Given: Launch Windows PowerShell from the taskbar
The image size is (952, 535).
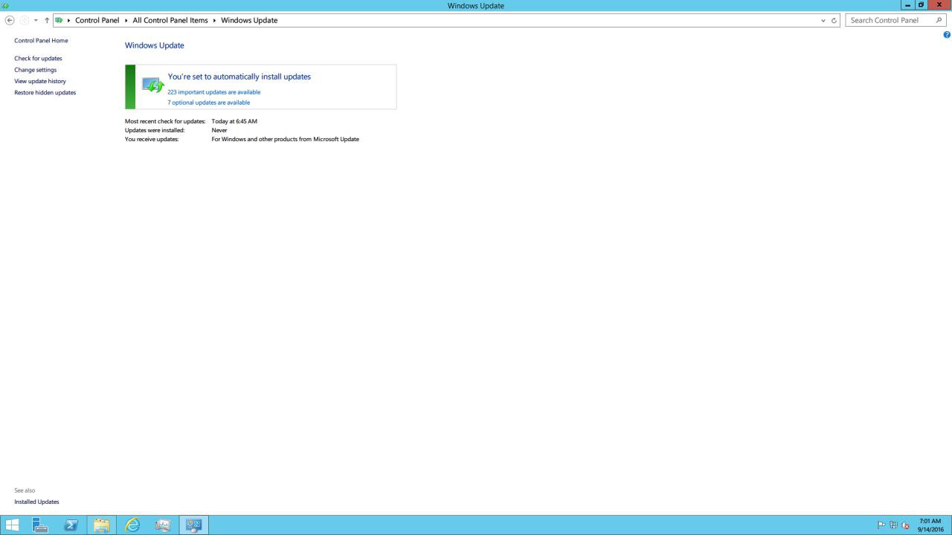Looking at the screenshot, I should click(71, 525).
